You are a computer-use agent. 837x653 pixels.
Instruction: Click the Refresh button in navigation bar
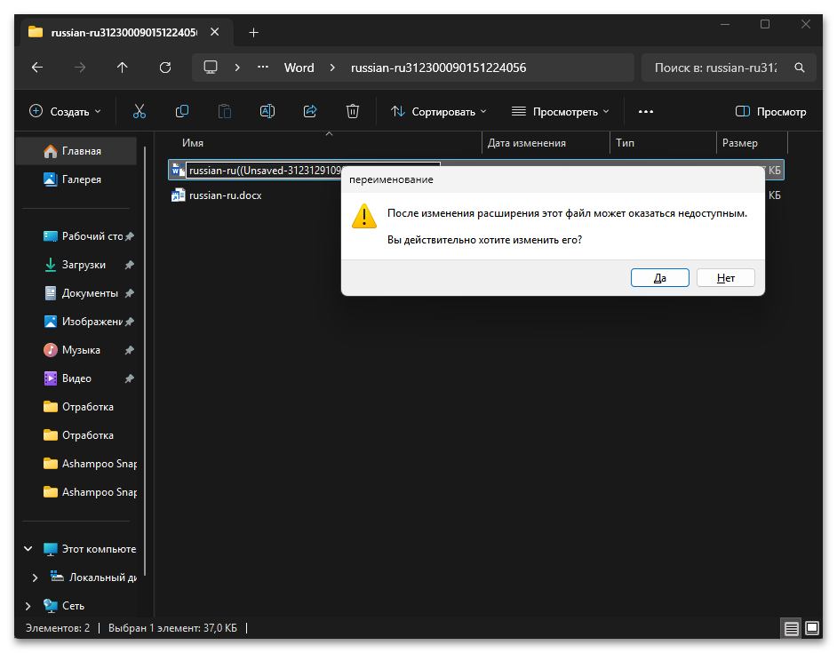pos(164,68)
